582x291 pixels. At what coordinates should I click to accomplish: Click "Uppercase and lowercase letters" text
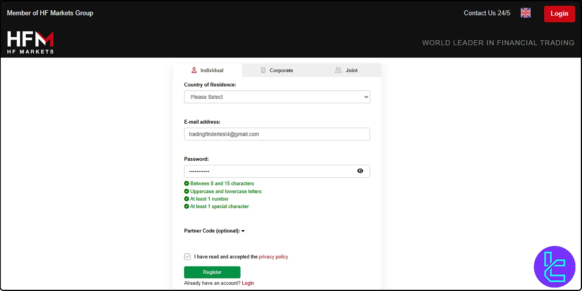[226, 191]
